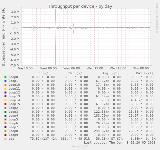
Task: Click the sda max read value 6.98M
Action: coord(135,139)
